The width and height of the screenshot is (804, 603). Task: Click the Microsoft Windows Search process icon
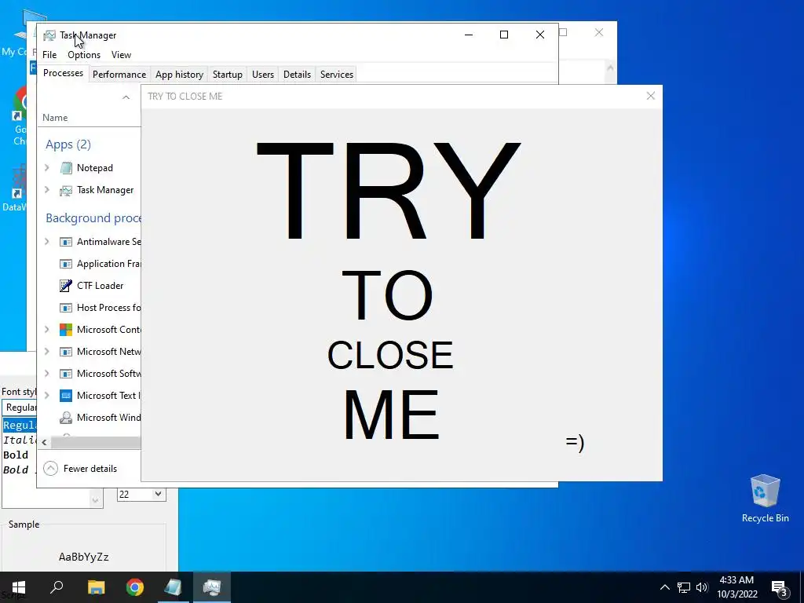66,418
